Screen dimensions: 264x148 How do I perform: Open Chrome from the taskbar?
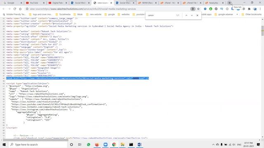(x=114, y=144)
